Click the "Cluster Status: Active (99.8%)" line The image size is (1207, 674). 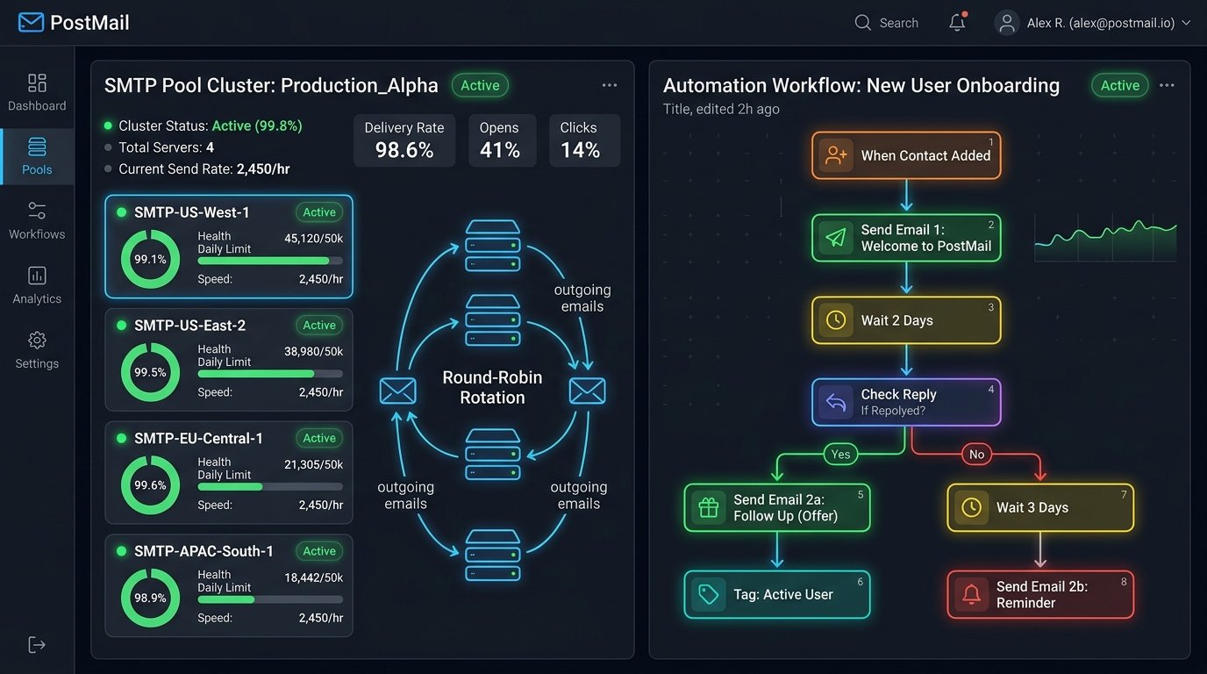pos(203,126)
